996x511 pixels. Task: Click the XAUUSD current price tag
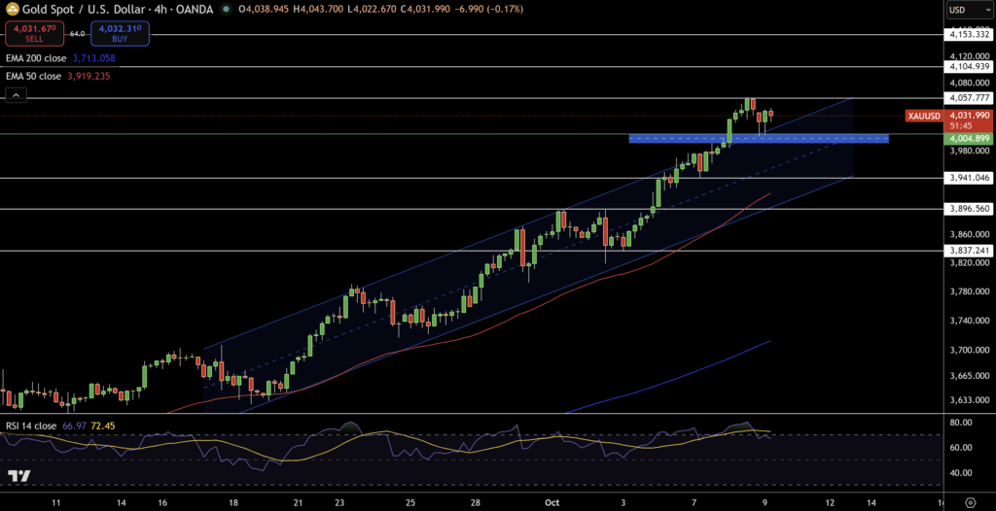(x=923, y=116)
